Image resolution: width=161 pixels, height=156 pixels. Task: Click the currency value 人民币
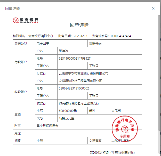tap(116, 111)
